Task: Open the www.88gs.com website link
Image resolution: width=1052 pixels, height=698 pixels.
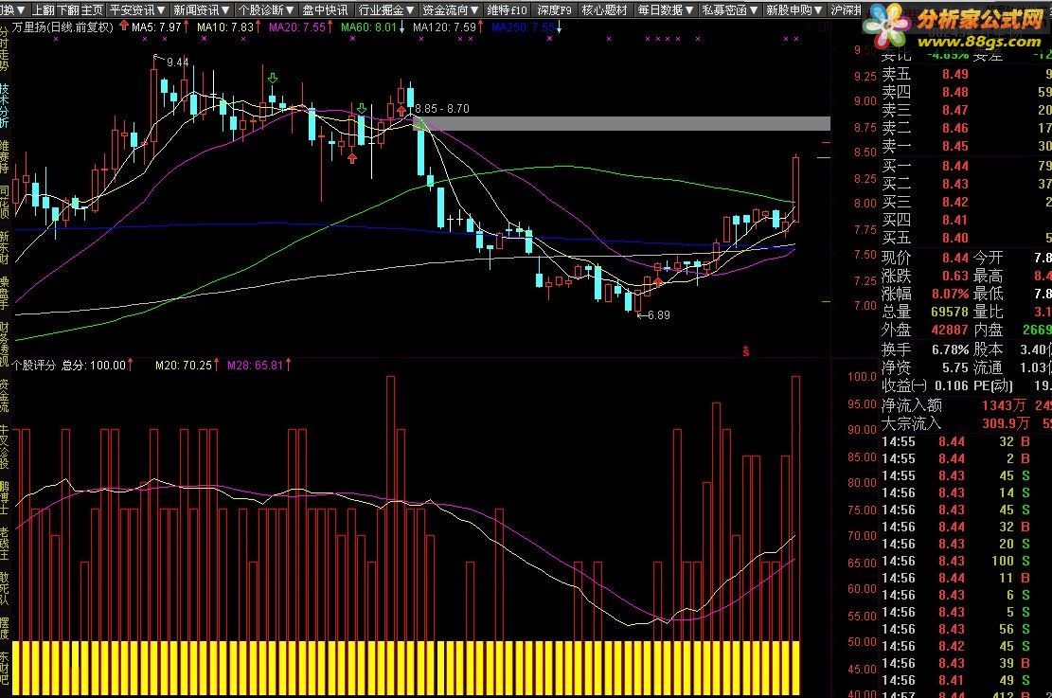Action: [x=979, y=42]
